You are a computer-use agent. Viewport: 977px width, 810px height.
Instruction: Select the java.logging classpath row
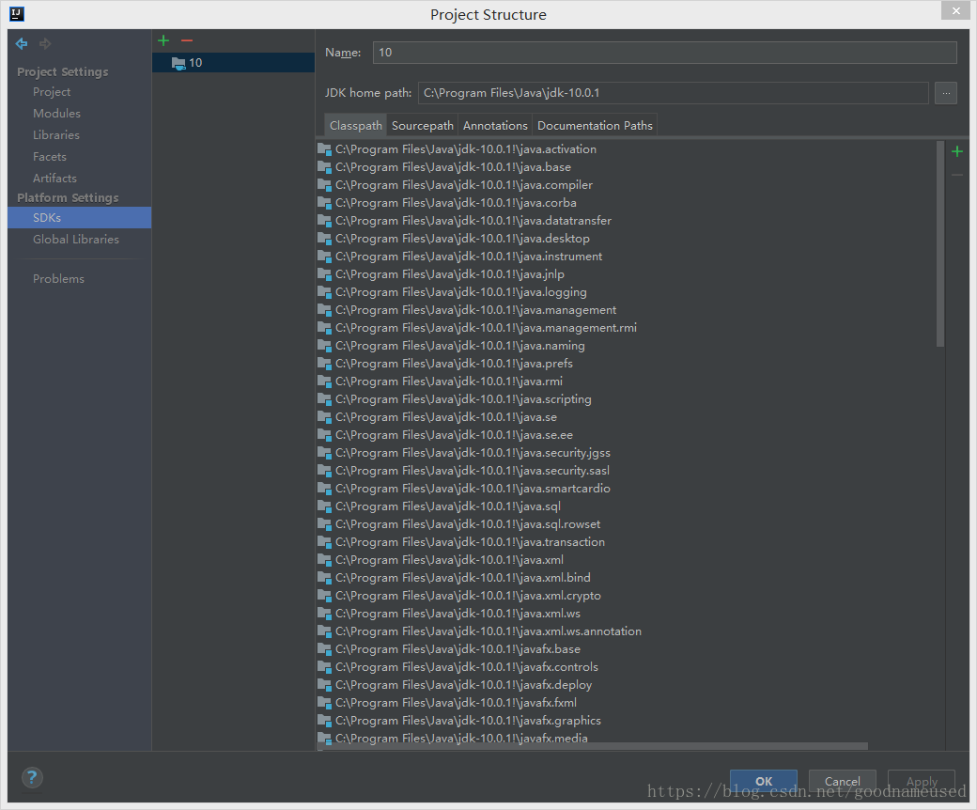(627, 292)
